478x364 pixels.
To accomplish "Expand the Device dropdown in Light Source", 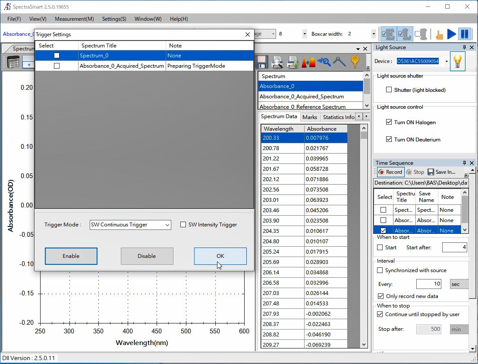I will click(x=446, y=61).
